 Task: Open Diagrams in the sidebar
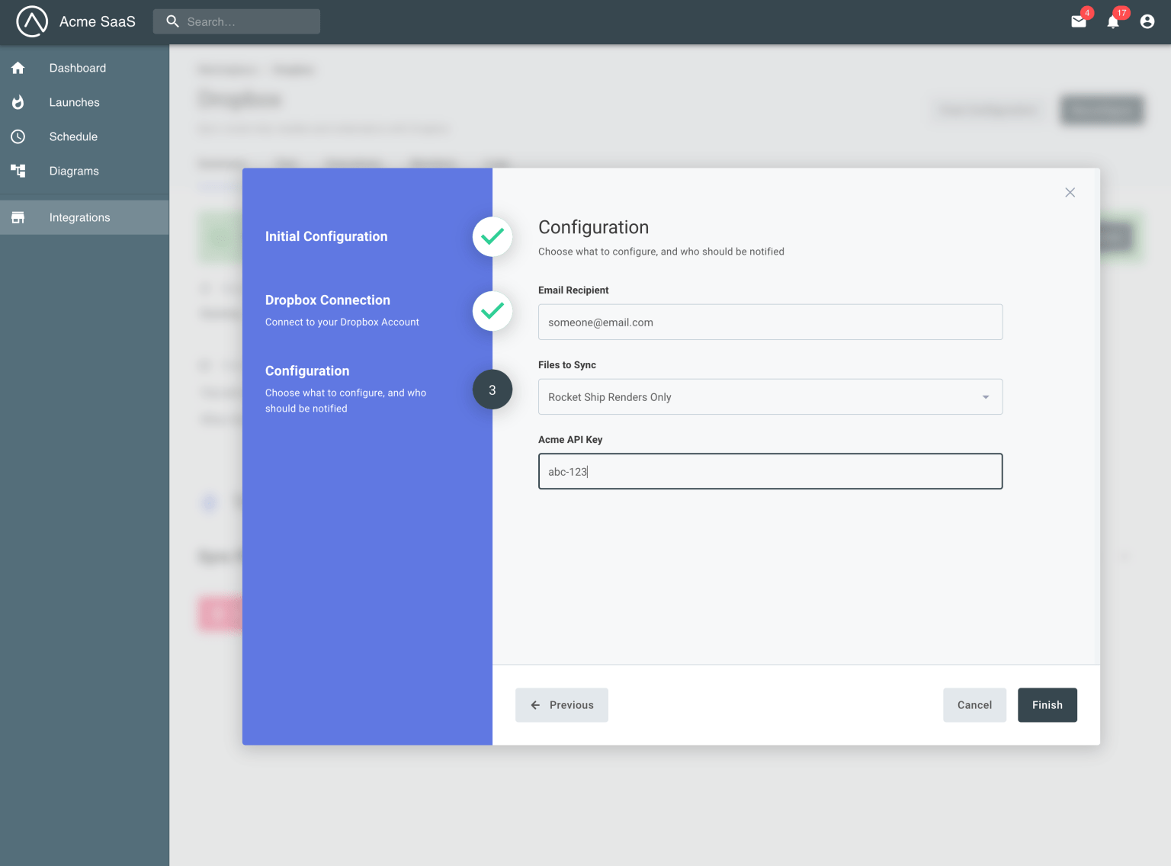coord(85,171)
